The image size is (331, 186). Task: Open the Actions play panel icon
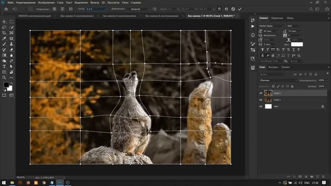pos(253,26)
